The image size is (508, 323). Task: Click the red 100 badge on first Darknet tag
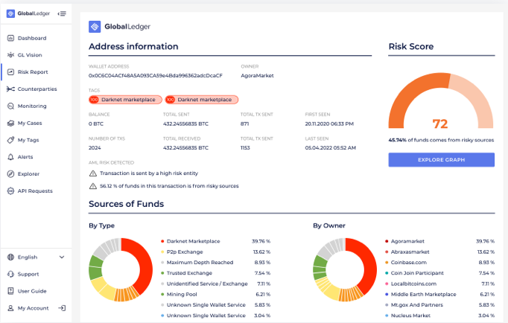pyautogui.click(x=94, y=100)
